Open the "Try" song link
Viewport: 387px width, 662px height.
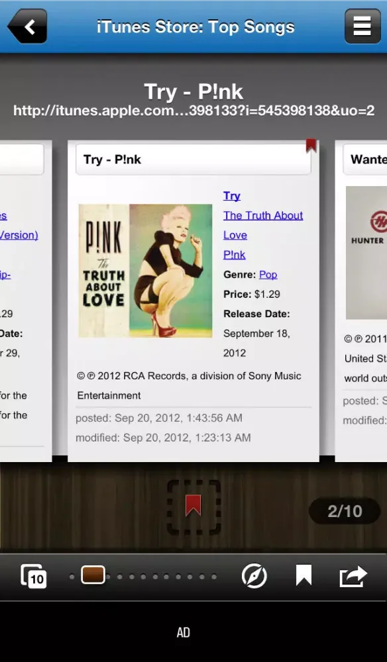(x=232, y=196)
